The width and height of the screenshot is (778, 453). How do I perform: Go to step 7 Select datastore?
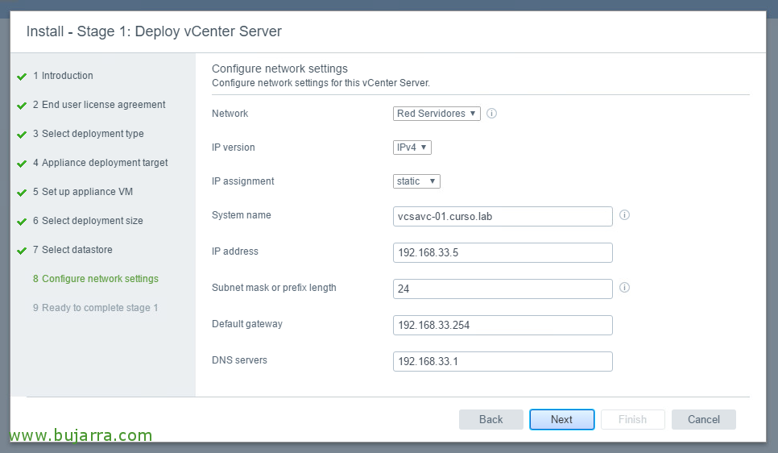tap(72, 249)
